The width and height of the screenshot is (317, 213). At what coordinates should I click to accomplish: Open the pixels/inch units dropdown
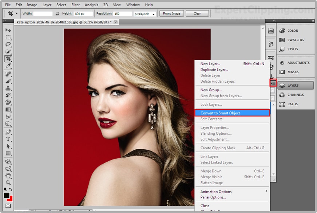tap(145, 14)
